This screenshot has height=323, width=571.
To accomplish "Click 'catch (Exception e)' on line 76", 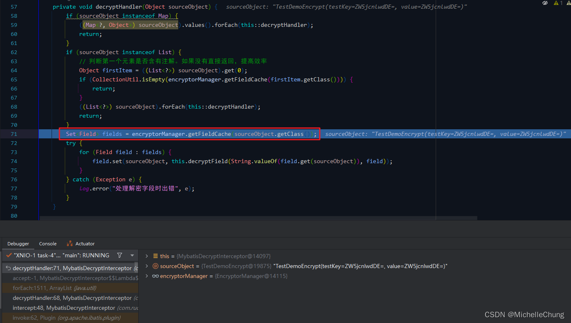I will [104, 179].
